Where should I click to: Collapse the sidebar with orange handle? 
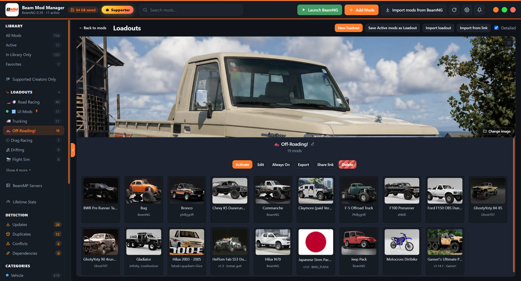(x=73, y=150)
